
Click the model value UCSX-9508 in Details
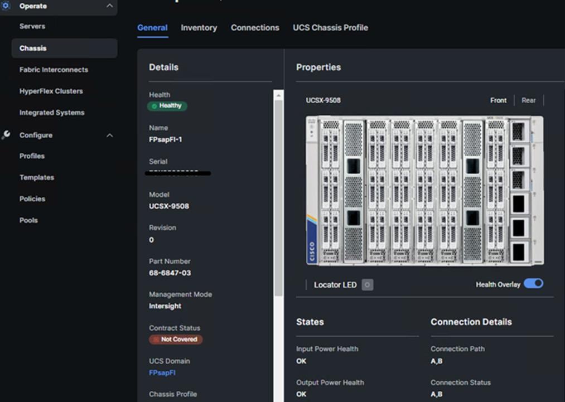tap(169, 206)
